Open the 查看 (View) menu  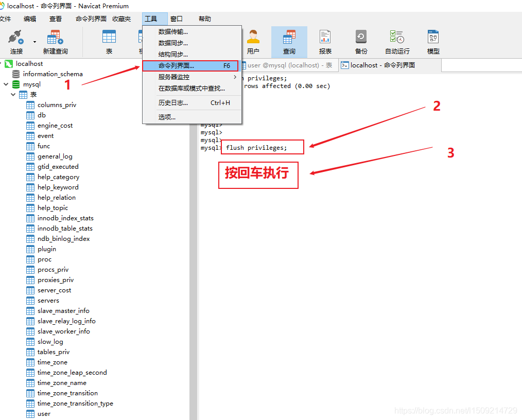point(55,19)
